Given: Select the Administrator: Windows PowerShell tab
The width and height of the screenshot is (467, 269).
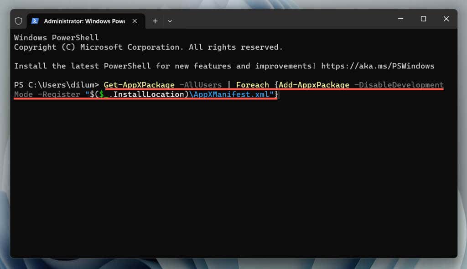Looking at the screenshot, I should [86, 21].
